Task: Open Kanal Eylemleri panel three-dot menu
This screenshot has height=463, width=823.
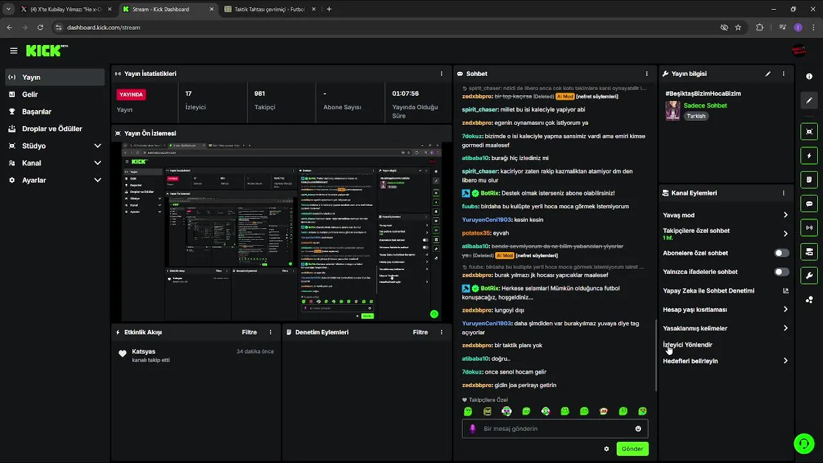Action: [783, 193]
